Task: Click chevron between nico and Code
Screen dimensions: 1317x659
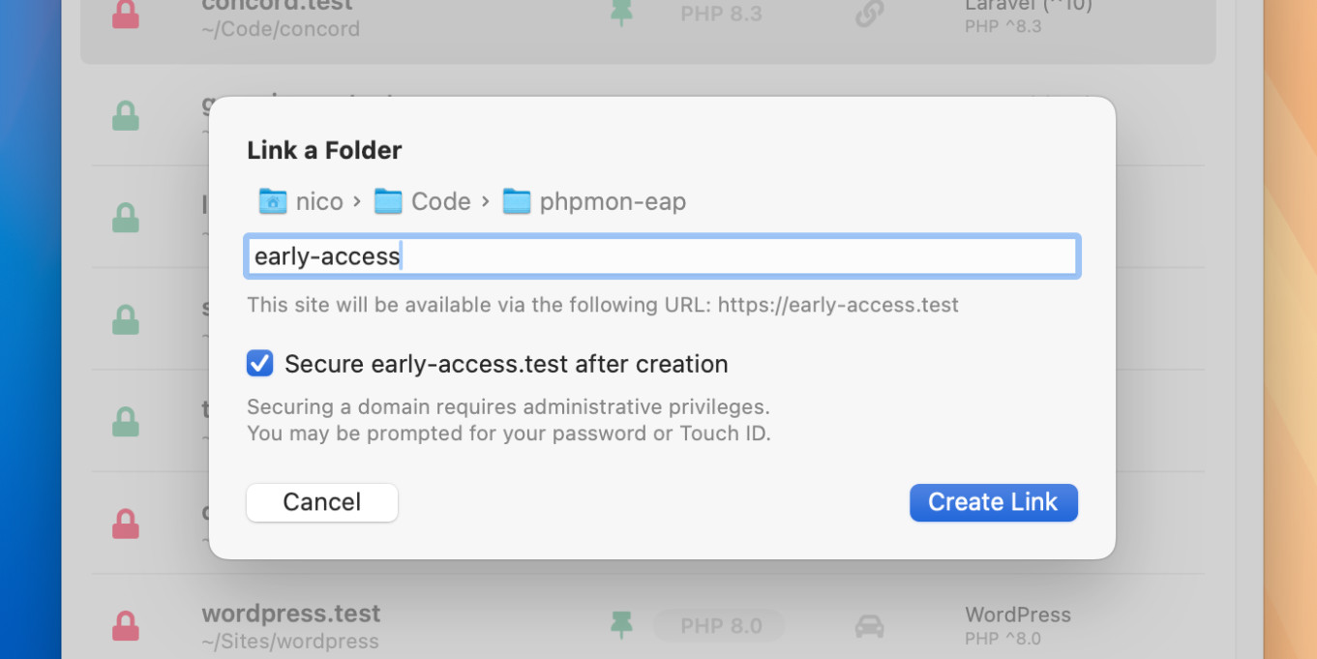Action: [357, 201]
